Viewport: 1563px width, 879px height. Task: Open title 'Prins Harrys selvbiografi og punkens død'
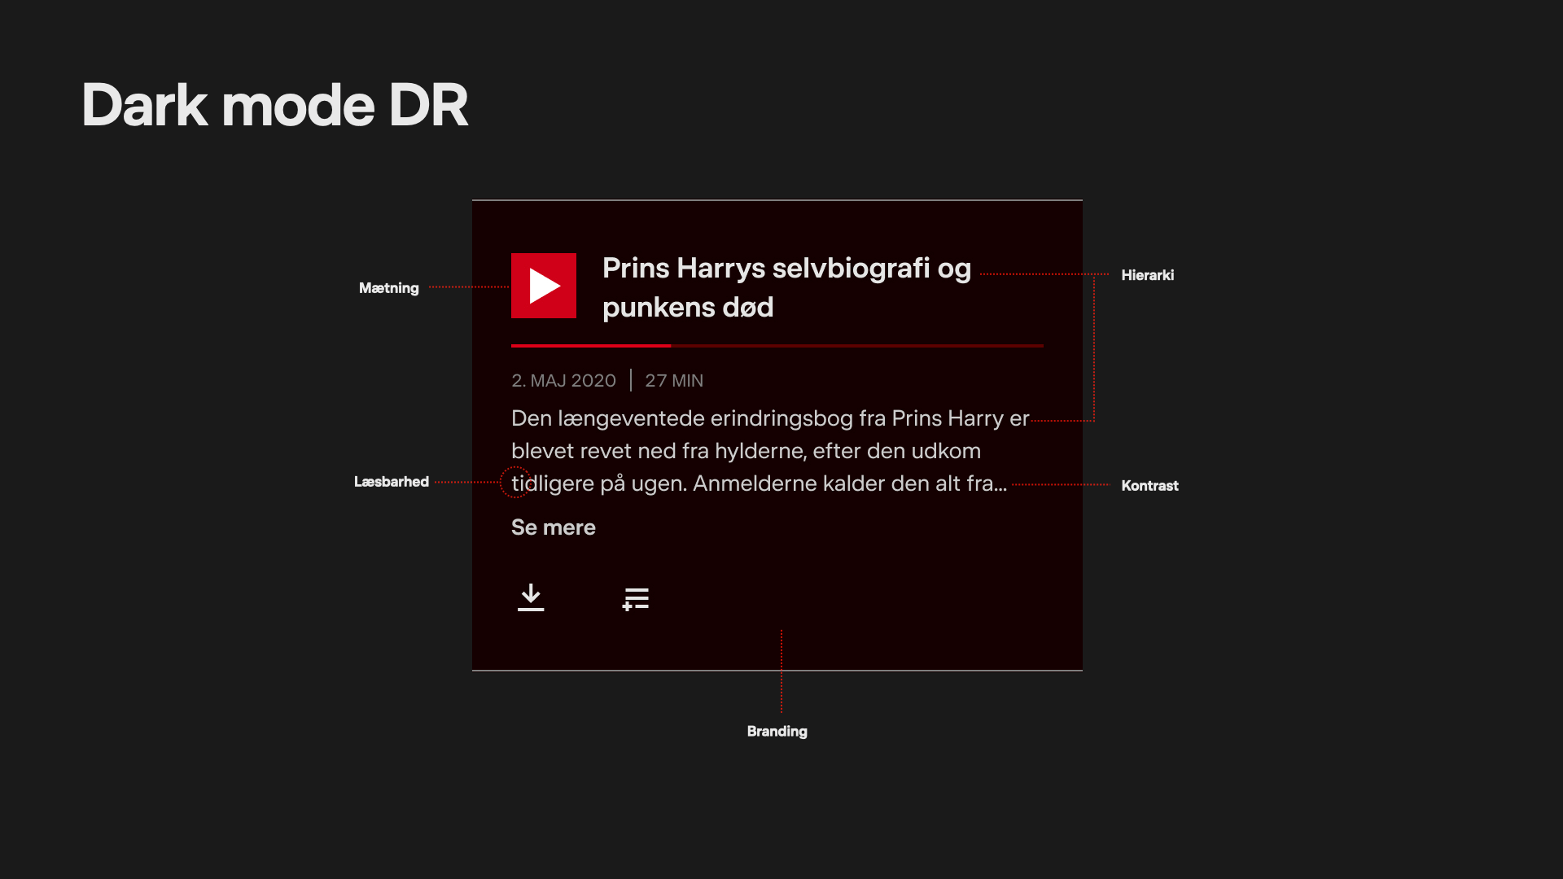click(x=787, y=287)
